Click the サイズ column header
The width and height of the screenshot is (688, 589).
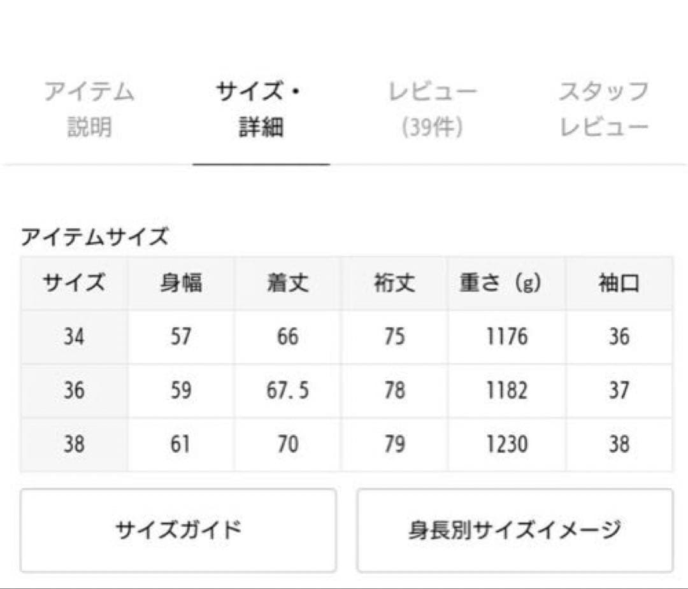74,283
